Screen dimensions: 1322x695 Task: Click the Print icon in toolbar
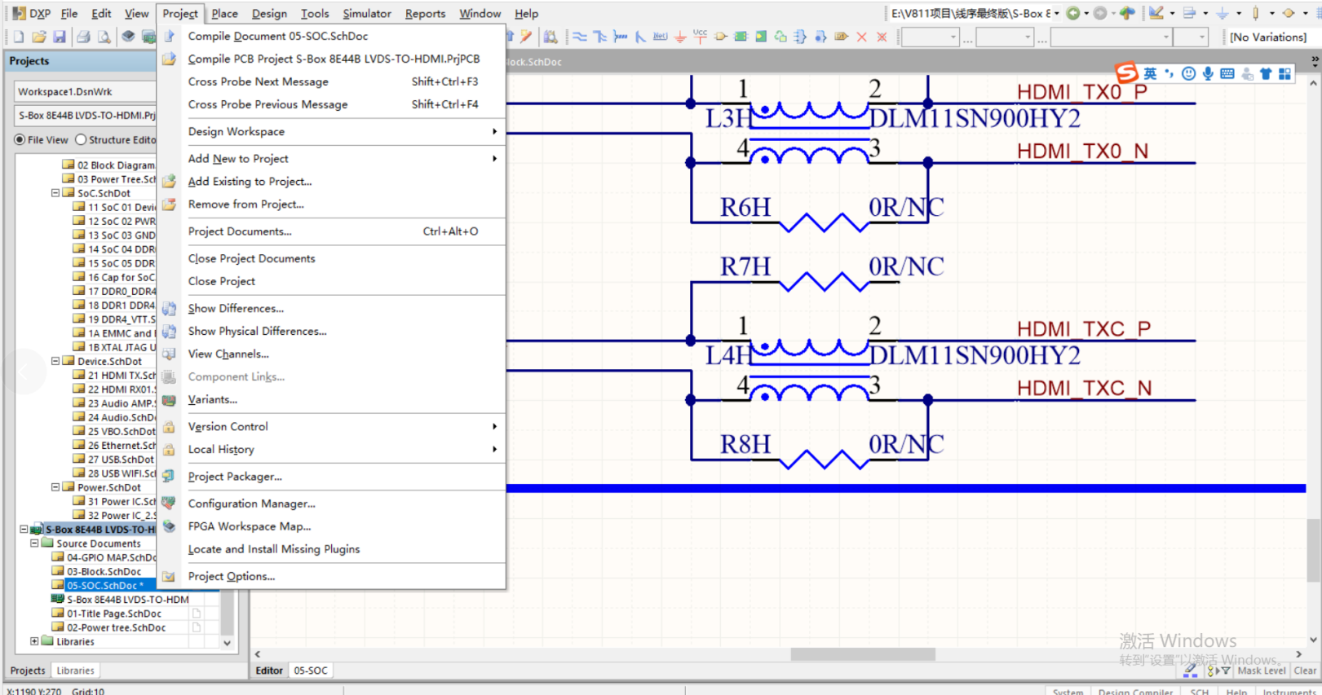click(x=83, y=37)
